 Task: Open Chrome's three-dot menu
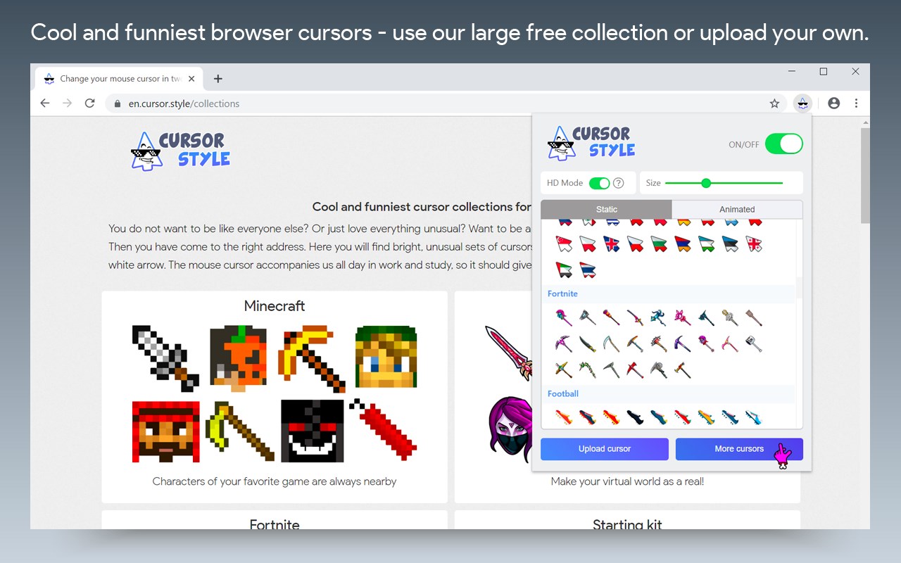click(856, 103)
